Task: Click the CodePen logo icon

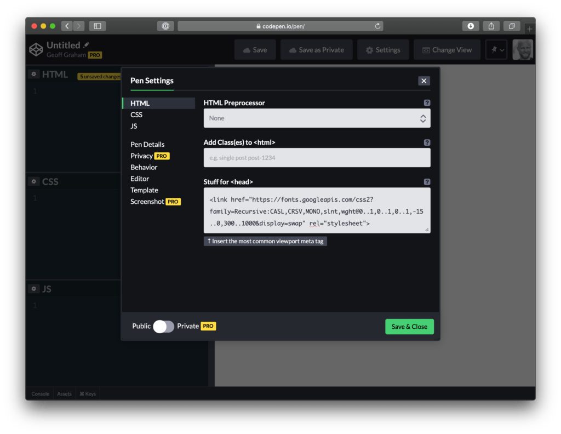Action: 36,50
